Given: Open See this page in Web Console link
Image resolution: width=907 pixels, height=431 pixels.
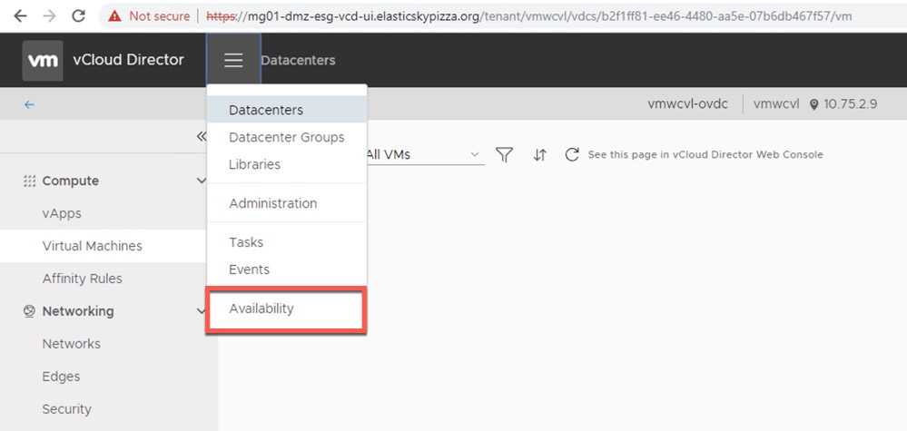Looking at the screenshot, I should [705, 154].
